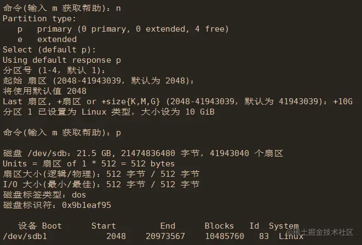362x245 pixels.
Task: Click the "e extended" option line
Action: [47, 39]
